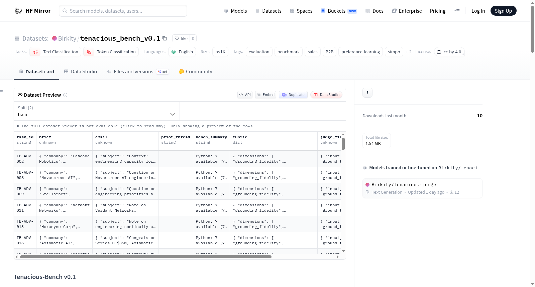Click the NEW badge next to Buckets
Viewport: 535px width, 287px height.
[x=352, y=11]
